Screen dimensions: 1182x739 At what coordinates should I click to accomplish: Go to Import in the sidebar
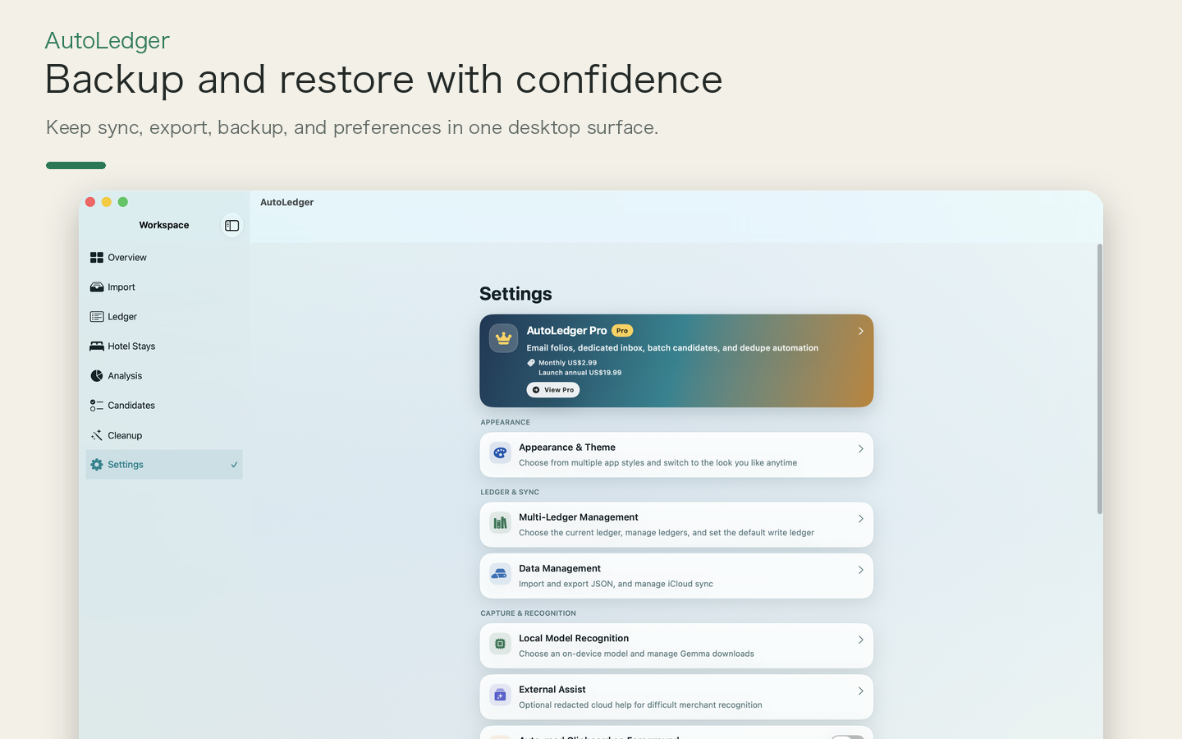click(x=164, y=287)
